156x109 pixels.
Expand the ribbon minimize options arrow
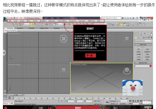64,28
